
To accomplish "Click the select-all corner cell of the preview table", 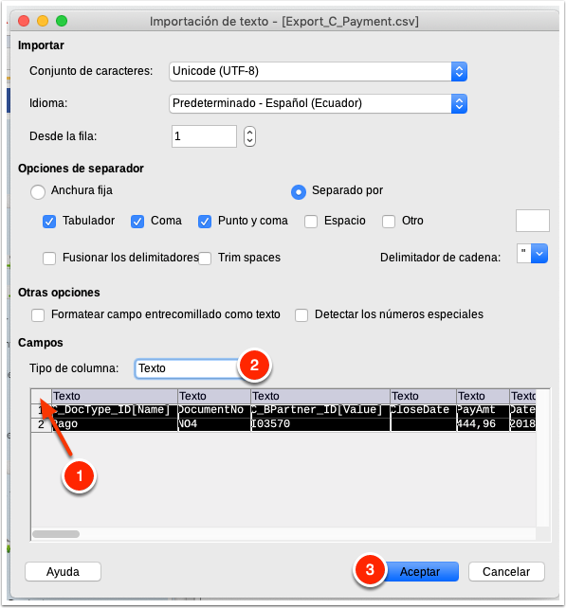I will coord(41,396).
